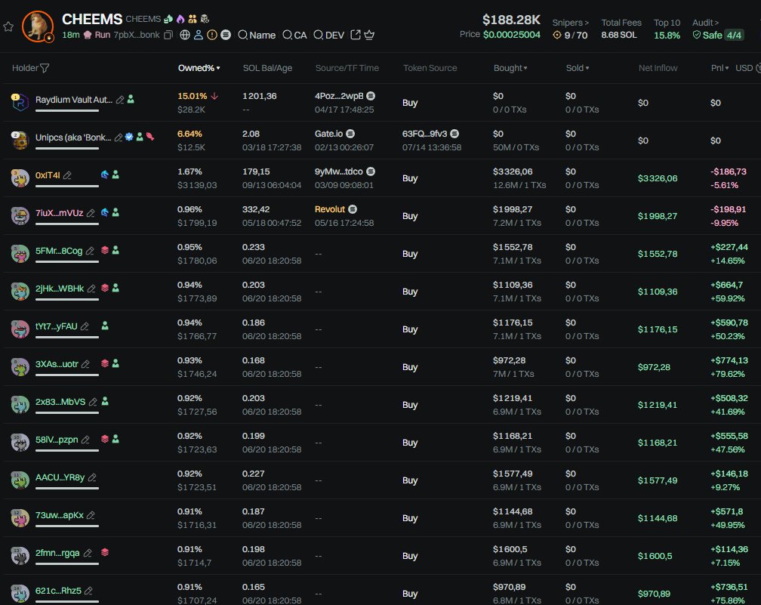The image size is (761, 605).
Task: Sort by Pnl column
Action: click(719, 68)
